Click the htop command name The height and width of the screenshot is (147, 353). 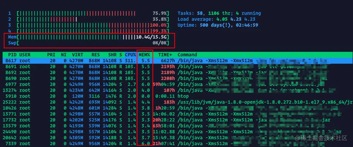(183, 96)
